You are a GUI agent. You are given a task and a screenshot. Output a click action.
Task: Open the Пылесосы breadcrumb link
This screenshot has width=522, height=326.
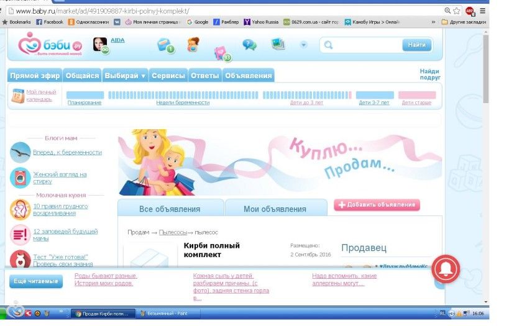173,232
